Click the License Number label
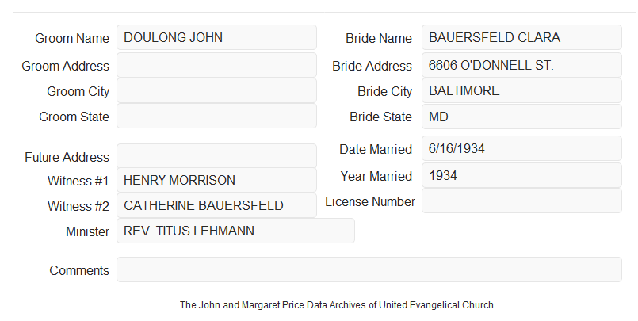The image size is (638, 321). coord(370,202)
